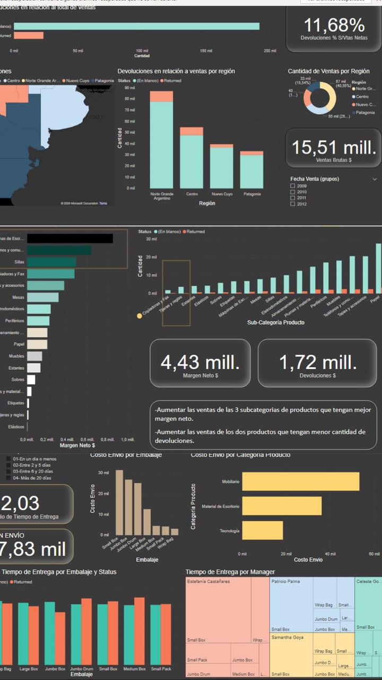Click the yellow donut segment for Norte Grande

(x=331, y=96)
